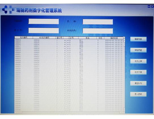154x119 pixels.
Task: Sort by the 姓名 column header
Action: 87,38
